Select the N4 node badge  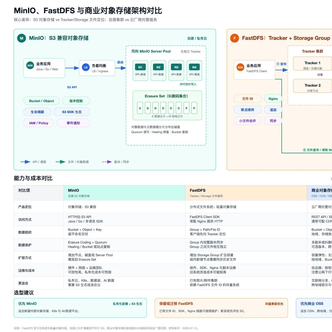194,67
